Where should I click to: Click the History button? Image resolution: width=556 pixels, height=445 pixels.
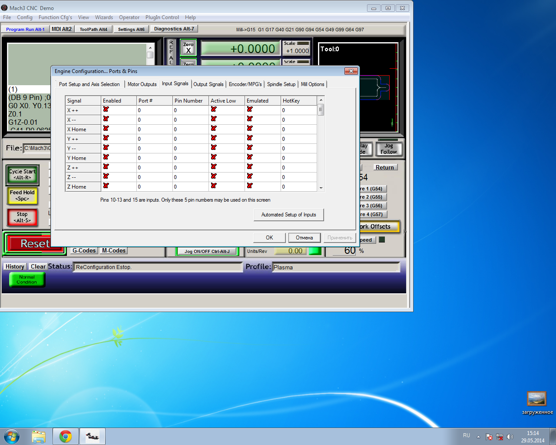click(x=15, y=266)
